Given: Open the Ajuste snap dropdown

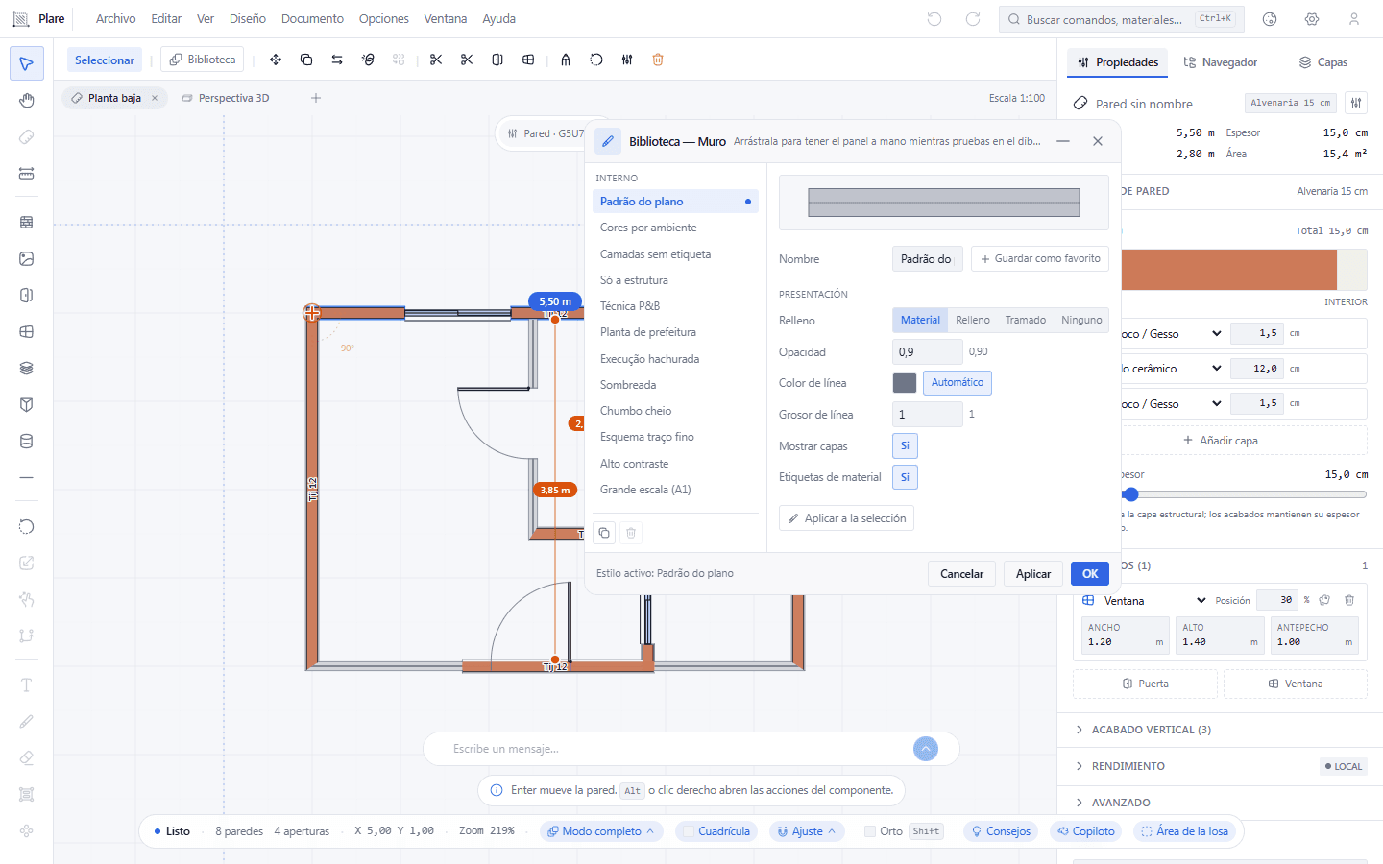Looking at the screenshot, I should click(x=807, y=831).
